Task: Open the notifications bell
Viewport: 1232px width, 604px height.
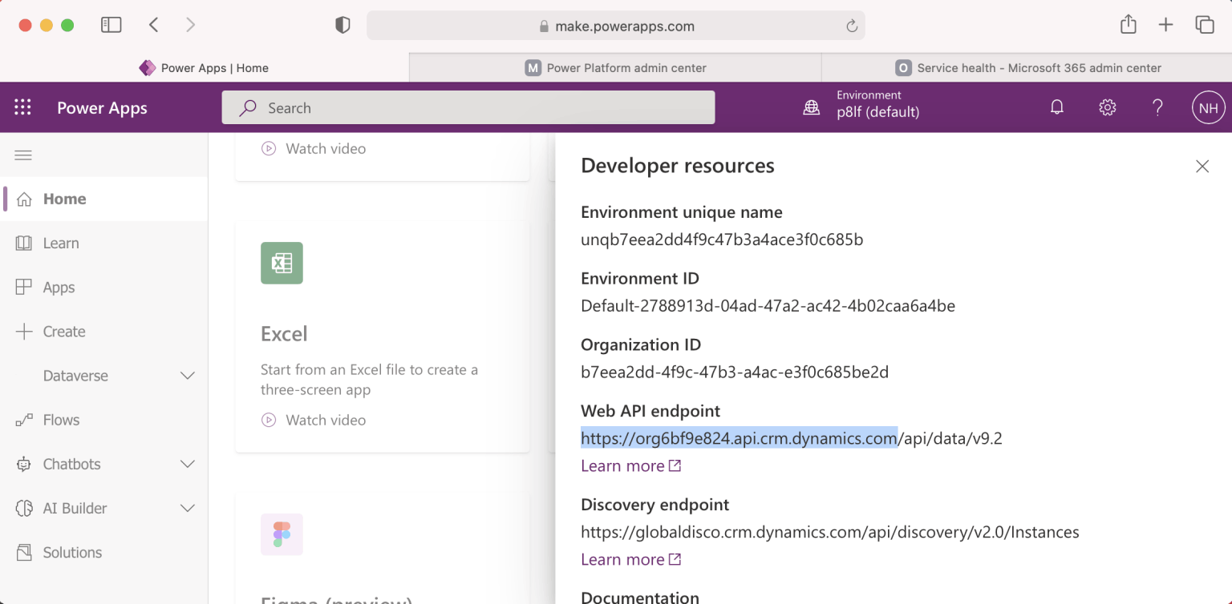Action: click(1057, 107)
